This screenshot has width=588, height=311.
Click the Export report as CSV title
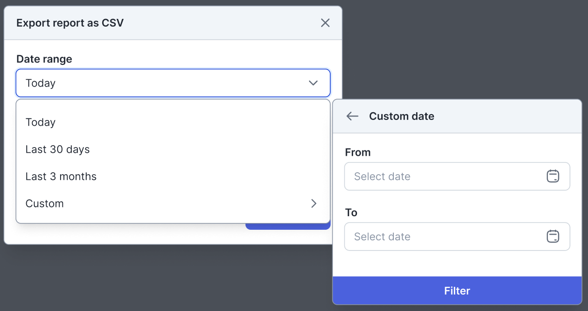tap(70, 23)
